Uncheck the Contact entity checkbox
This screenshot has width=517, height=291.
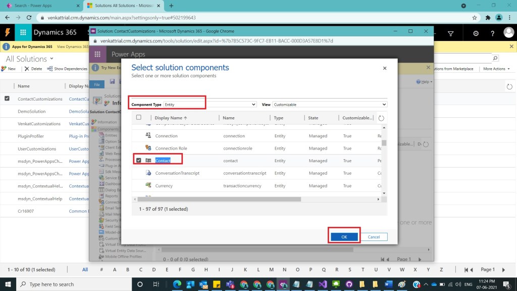coord(139,161)
